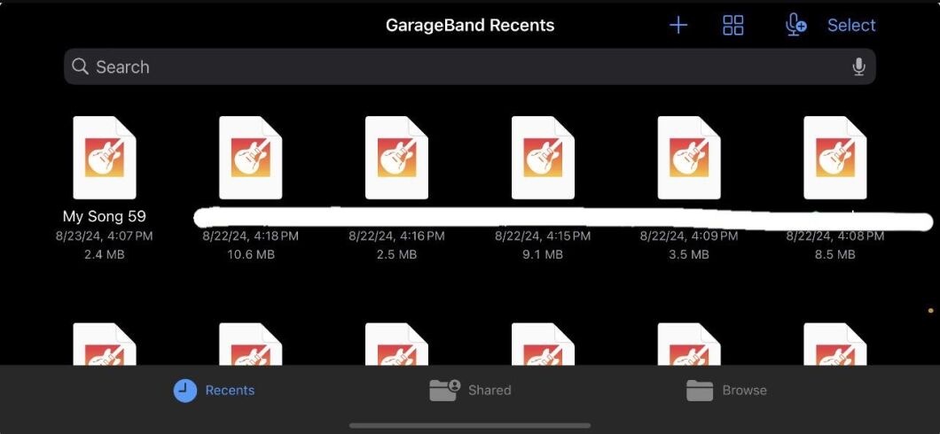Tap the Recents clock icon
This screenshot has width=940, height=434.
pyautogui.click(x=185, y=390)
